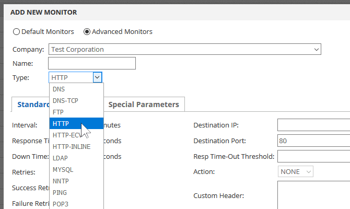
Task: Open the Company dropdown
Action: (184, 50)
